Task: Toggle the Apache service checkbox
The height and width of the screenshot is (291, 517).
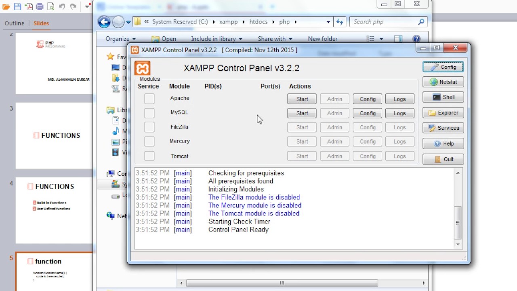Action: click(x=149, y=99)
